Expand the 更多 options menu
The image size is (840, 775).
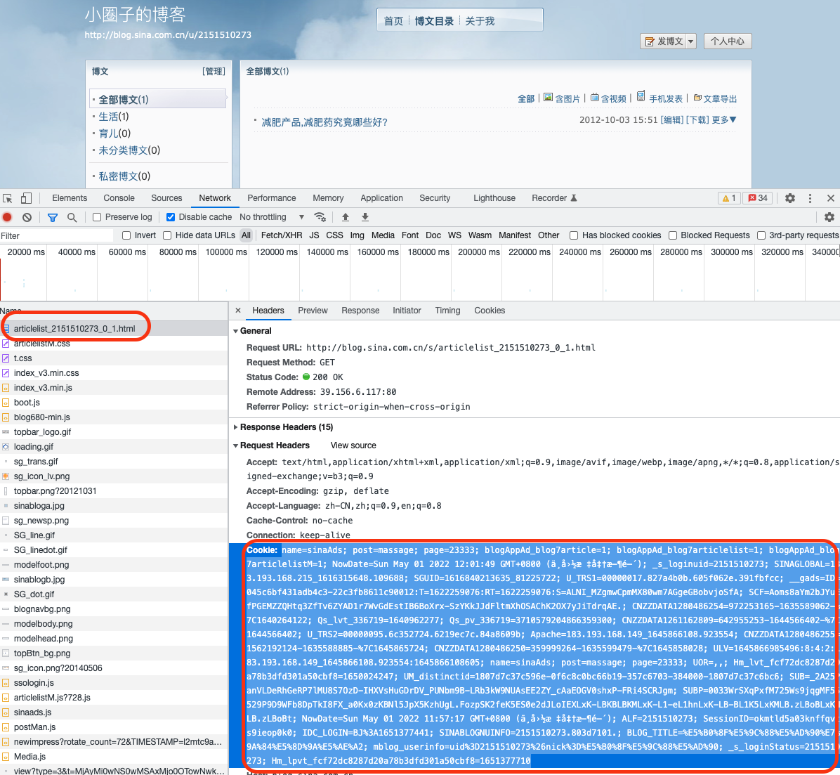(723, 119)
